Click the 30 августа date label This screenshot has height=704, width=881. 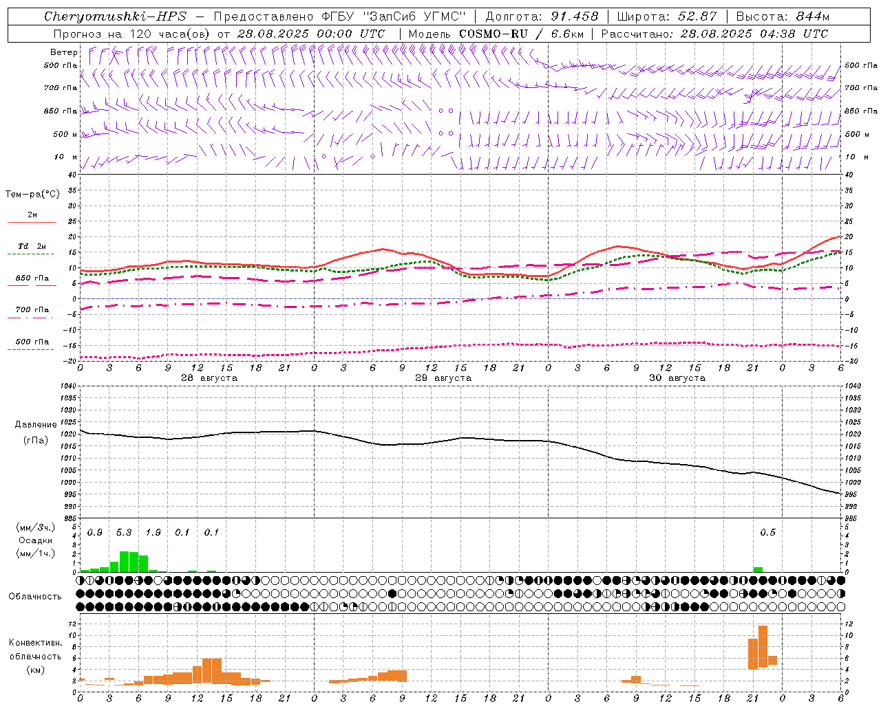tap(677, 378)
